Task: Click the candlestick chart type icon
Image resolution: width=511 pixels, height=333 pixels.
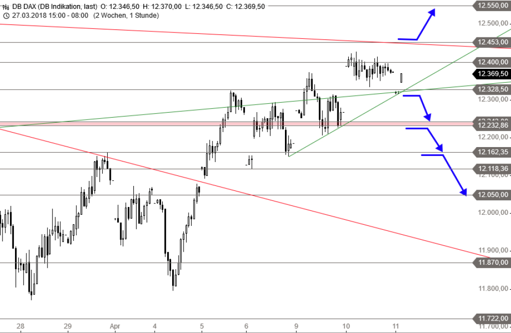Action: (6, 6)
